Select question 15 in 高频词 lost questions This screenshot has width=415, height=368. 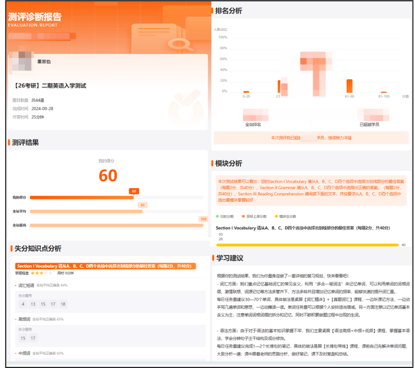[23, 338]
